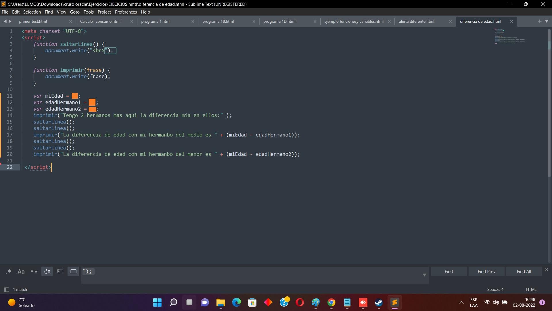Open the notification center badge

tap(542, 302)
